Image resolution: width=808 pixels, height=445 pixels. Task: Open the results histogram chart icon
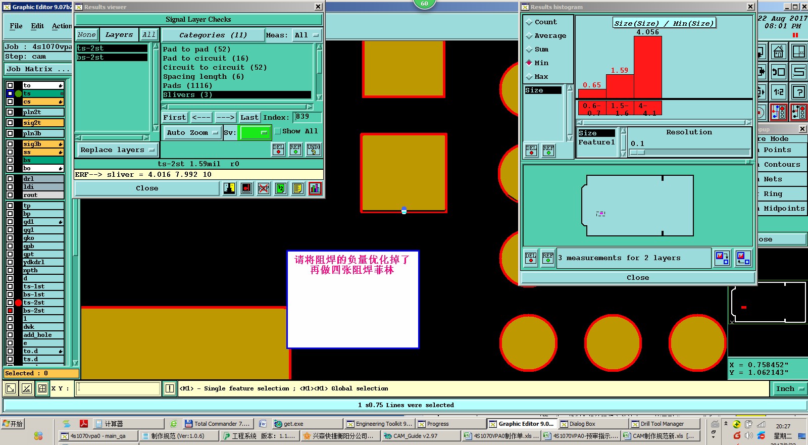coord(315,188)
